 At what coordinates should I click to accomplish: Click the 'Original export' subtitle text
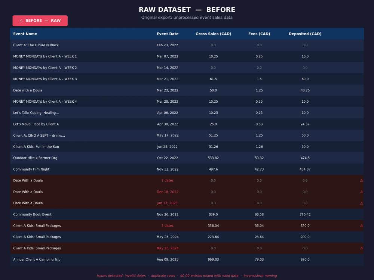point(187,18)
